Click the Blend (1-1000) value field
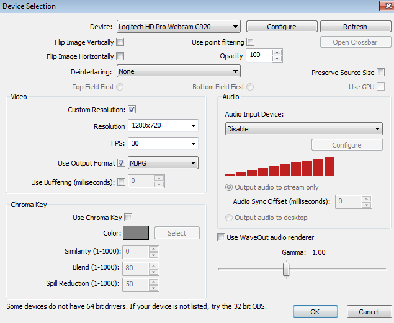 [x=136, y=268]
